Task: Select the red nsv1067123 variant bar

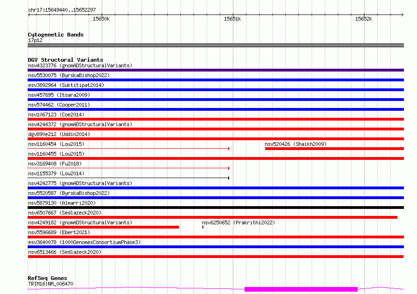Action: pyautogui.click(x=216, y=119)
